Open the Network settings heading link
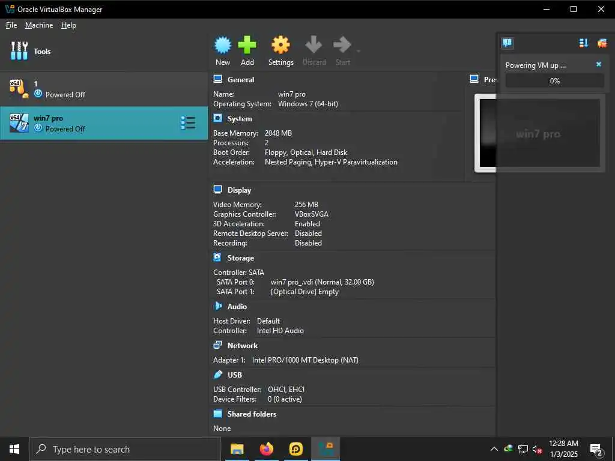This screenshot has height=461, width=615. 243,345
